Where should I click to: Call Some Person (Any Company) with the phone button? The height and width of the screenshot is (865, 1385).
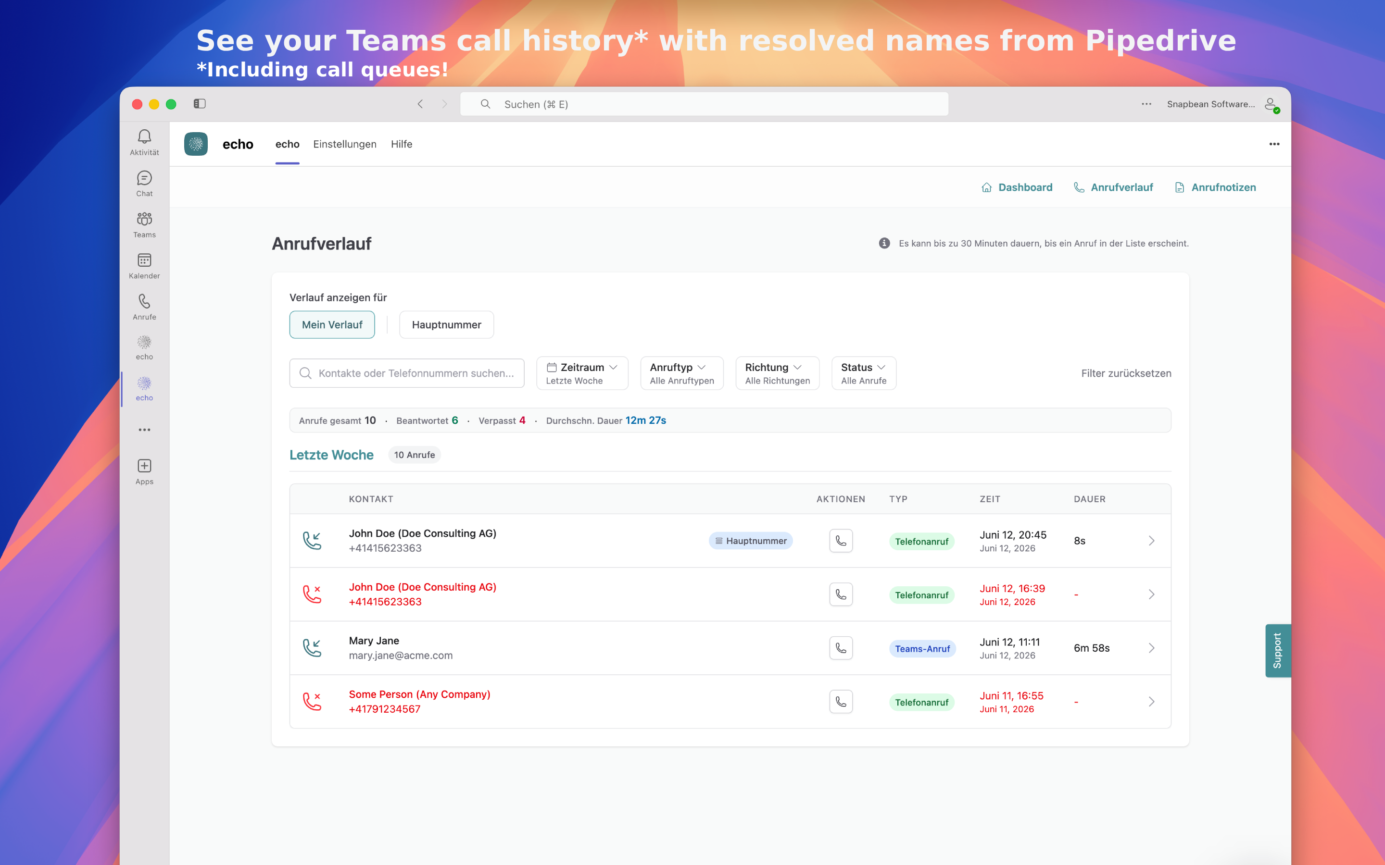click(841, 702)
